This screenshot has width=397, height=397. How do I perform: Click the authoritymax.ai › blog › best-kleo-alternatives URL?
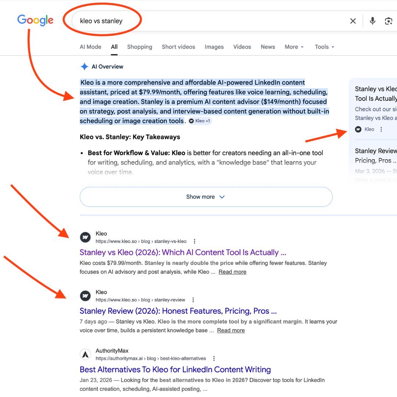pyautogui.click(x=151, y=358)
